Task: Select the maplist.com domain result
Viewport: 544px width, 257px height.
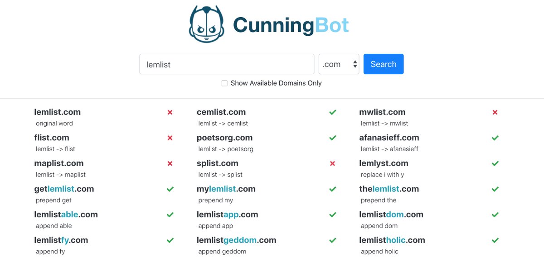Action: [59, 163]
